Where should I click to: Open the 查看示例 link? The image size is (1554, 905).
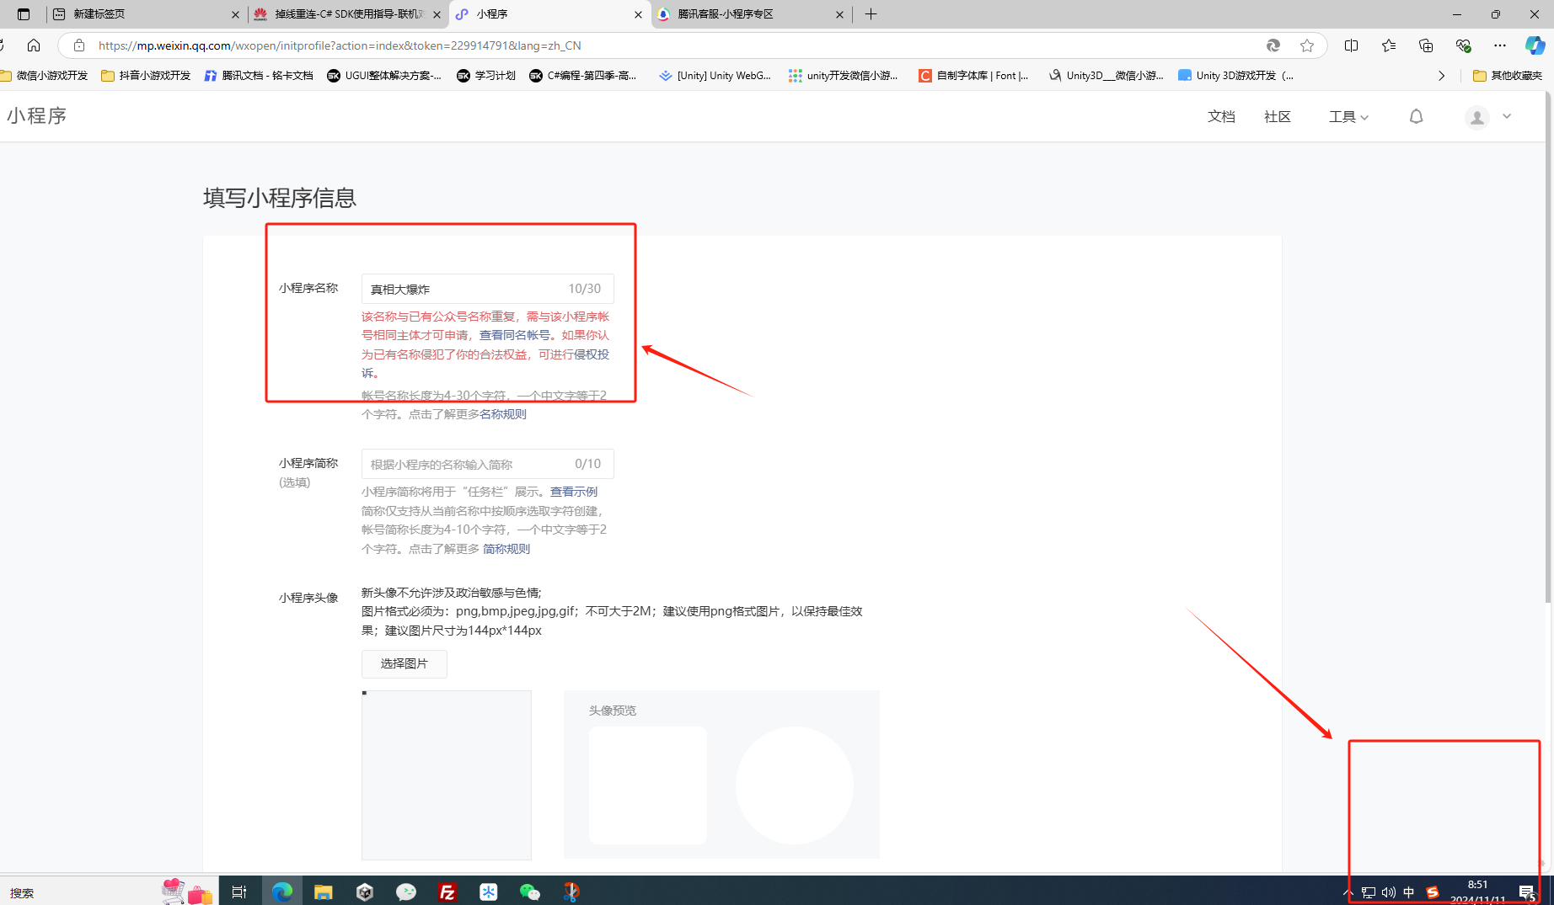574,492
